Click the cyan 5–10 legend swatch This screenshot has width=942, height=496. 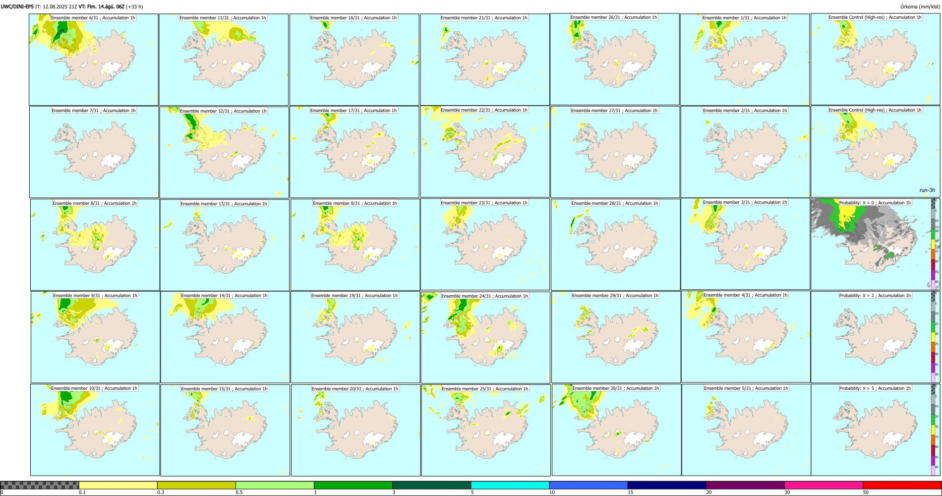[510, 485]
